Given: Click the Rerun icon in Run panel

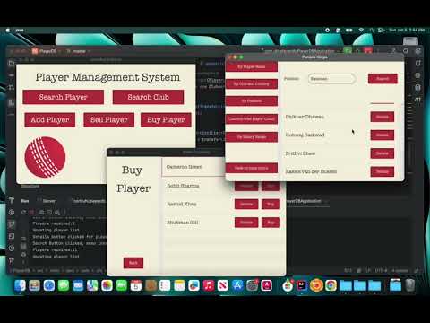Looking at the screenshot, I should pyautogui.click(x=24, y=213).
